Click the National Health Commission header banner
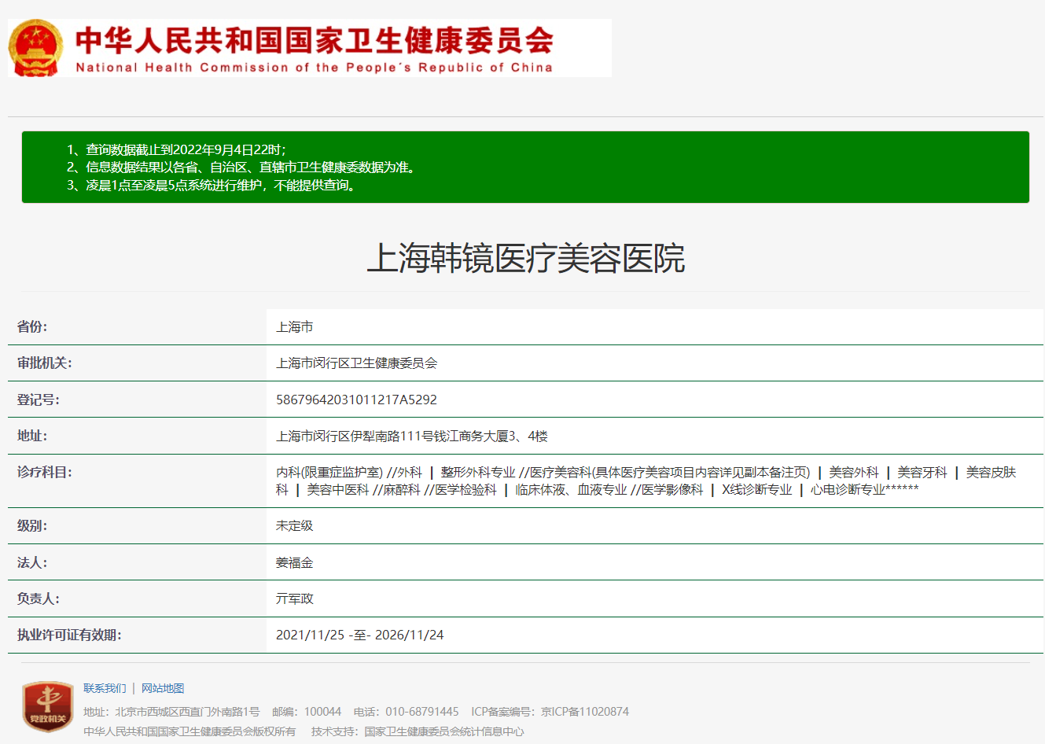The width and height of the screenshot is (1045, 744). 310,48
